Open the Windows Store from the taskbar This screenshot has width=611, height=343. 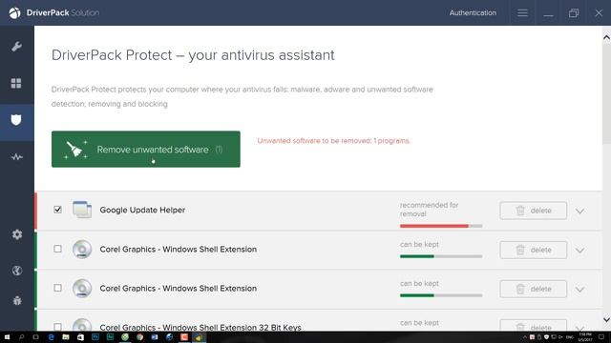(x=80, y=337)
